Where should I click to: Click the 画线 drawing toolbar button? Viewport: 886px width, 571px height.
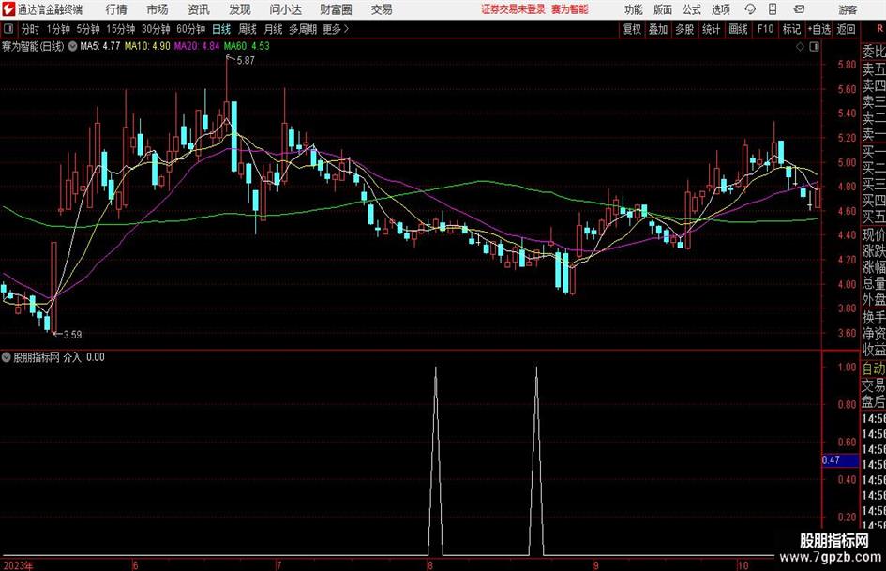[x=738, y=29]
